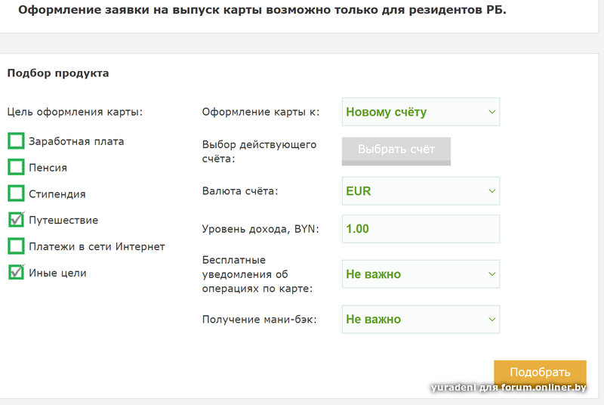604x405 pixels.
Task: Click the orange Подобрать button
Action: 540,373
